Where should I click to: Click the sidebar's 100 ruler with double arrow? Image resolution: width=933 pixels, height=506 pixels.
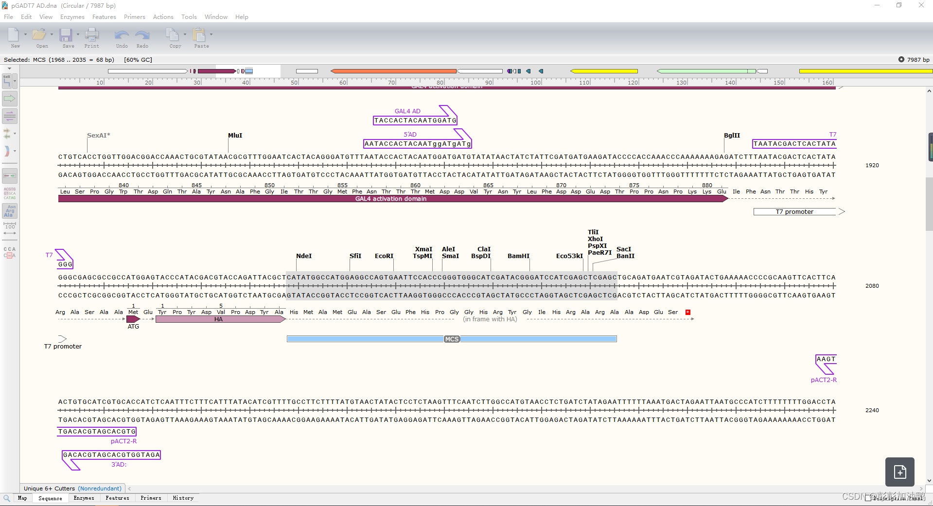pos(10,229)
